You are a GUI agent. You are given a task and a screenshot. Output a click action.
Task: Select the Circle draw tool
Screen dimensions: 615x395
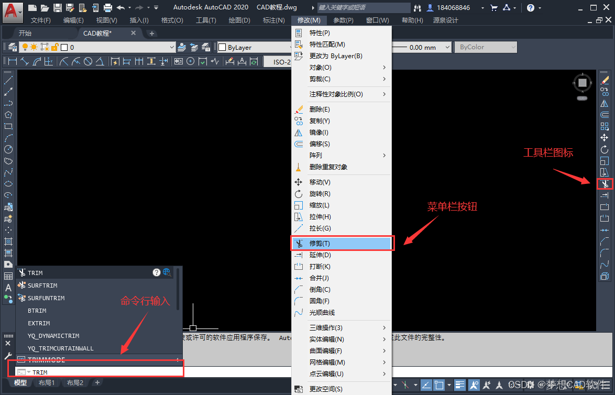8,149
